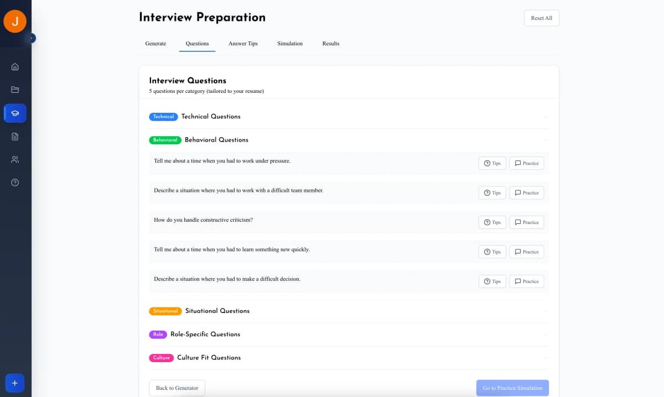Select the graduation cap Interview Prep icon
Image resolution: width=664 pixels, height=397 pixels.
tap(15, 113)
